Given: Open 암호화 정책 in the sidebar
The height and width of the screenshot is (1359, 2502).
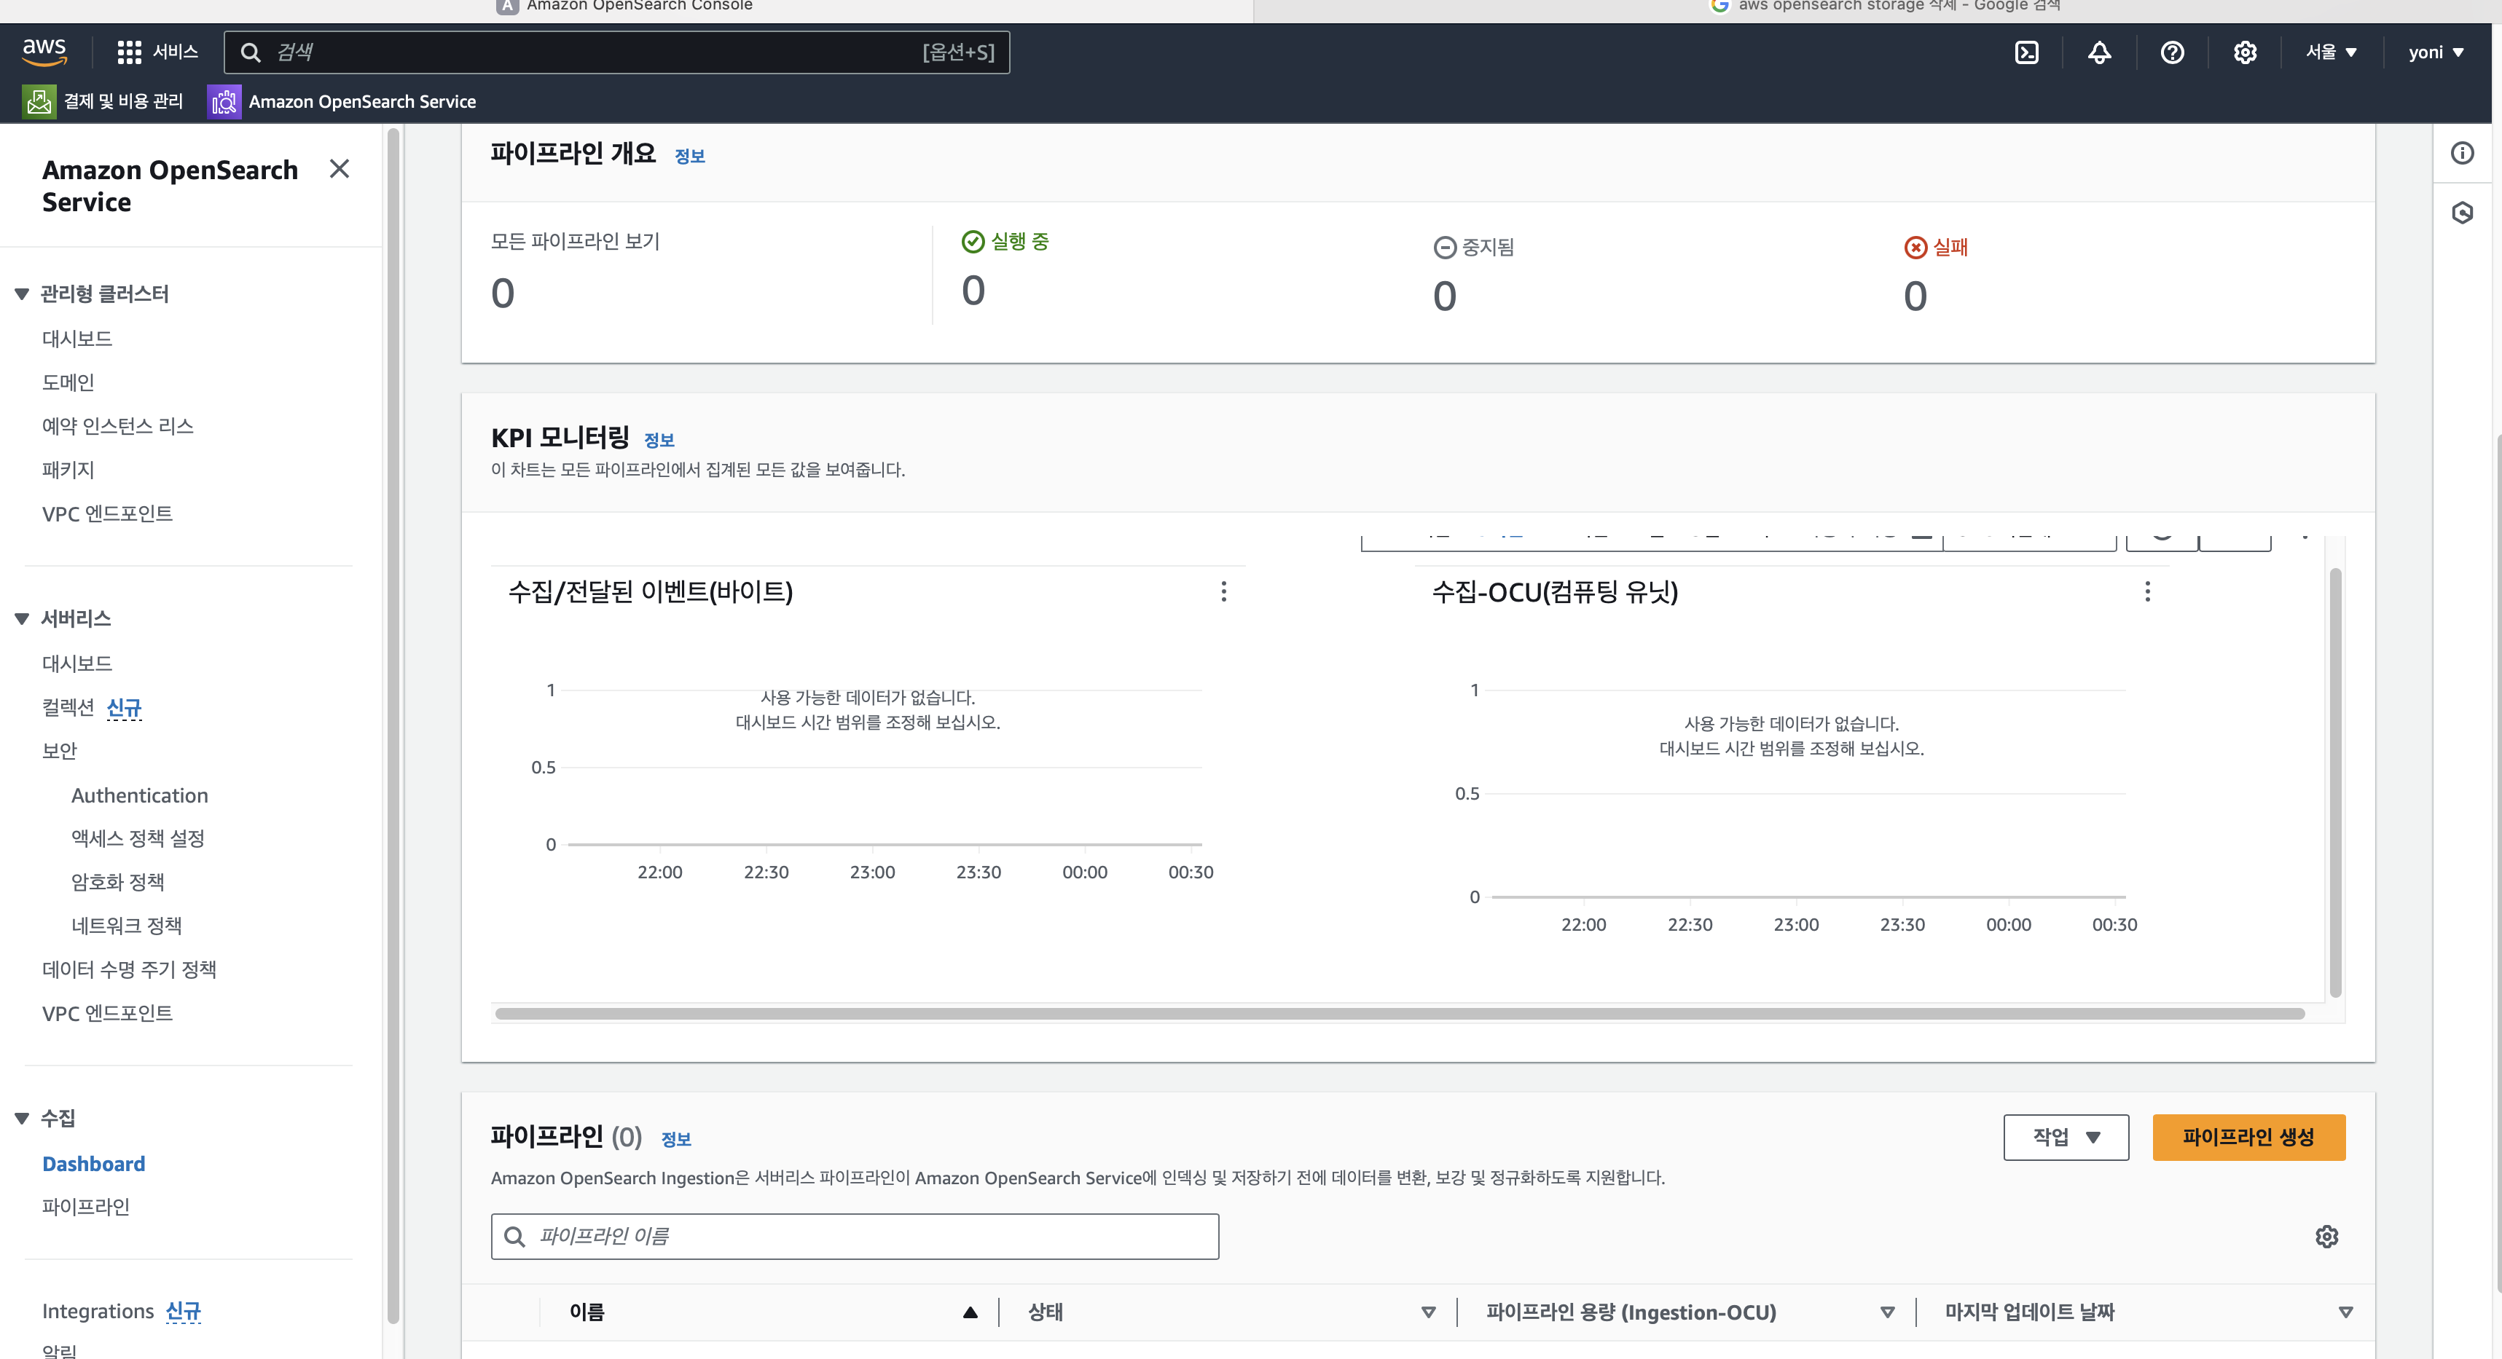Looking at the screenshot, I should pos(117,883).
